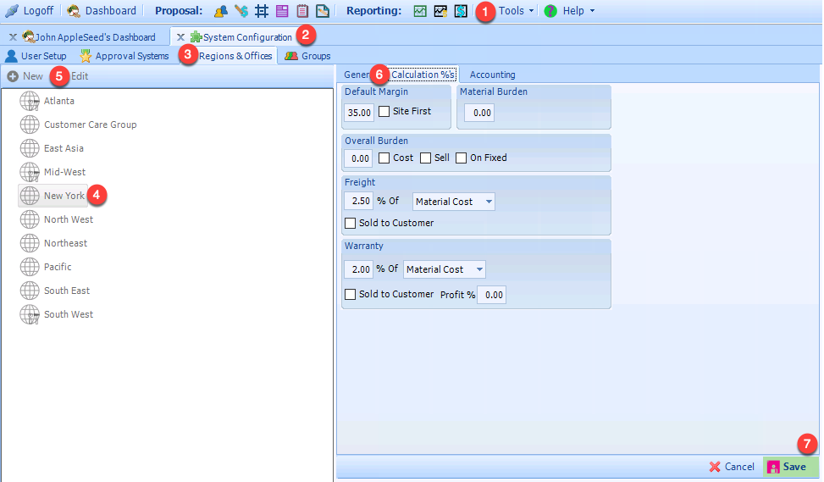Click the New York globe icon

tap(30, 196)
